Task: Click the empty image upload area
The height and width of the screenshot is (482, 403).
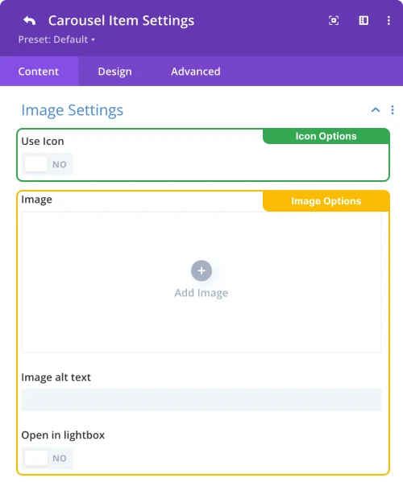Action: click(x=201, y=282)
